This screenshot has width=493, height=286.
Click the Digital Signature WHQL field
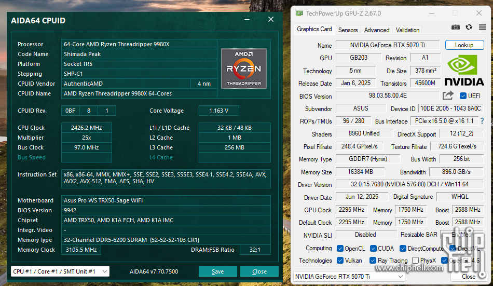(x=460, y=197)
